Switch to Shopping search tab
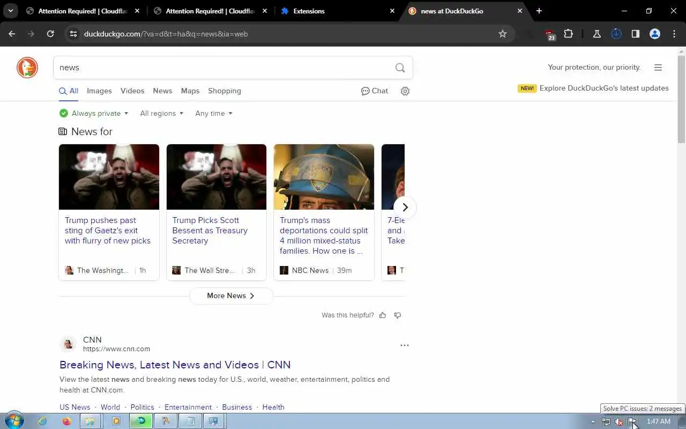This screenshot has width=686, height=429. click(x=225, y=91)
